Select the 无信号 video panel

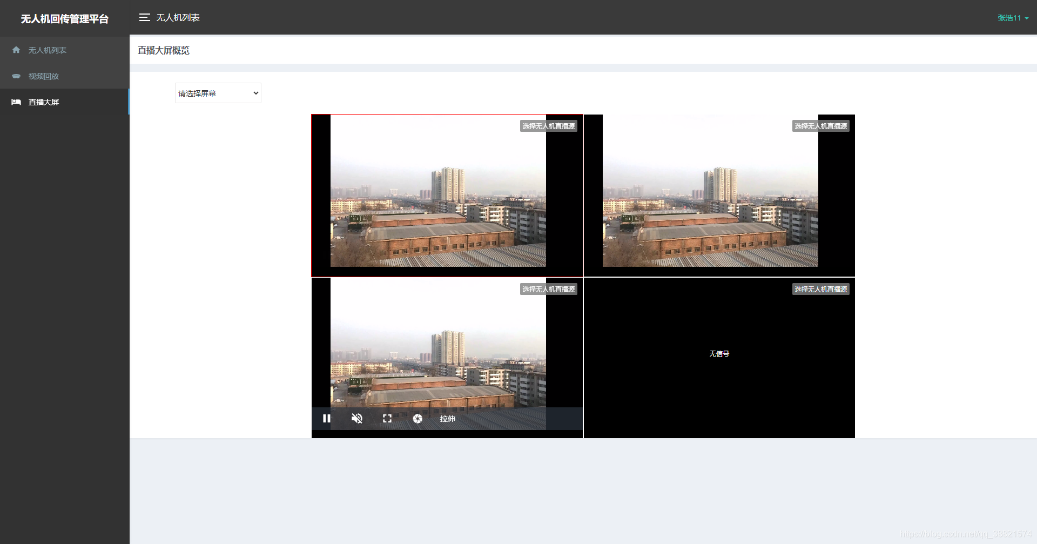[x=719, y=358]
